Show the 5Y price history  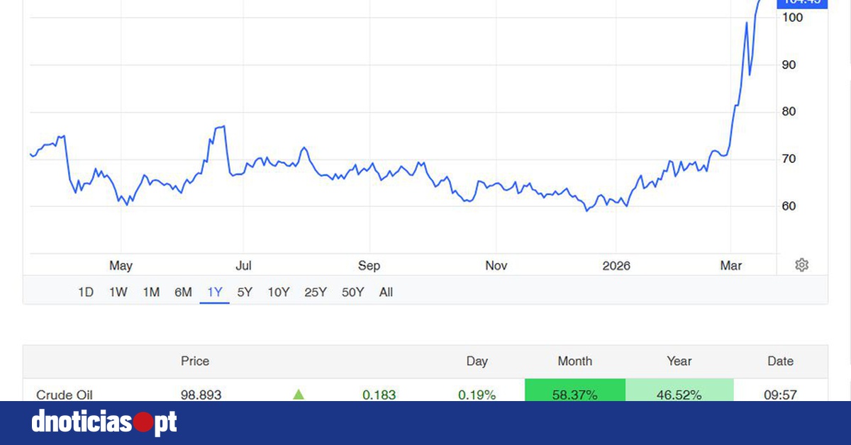pos(245,292)
